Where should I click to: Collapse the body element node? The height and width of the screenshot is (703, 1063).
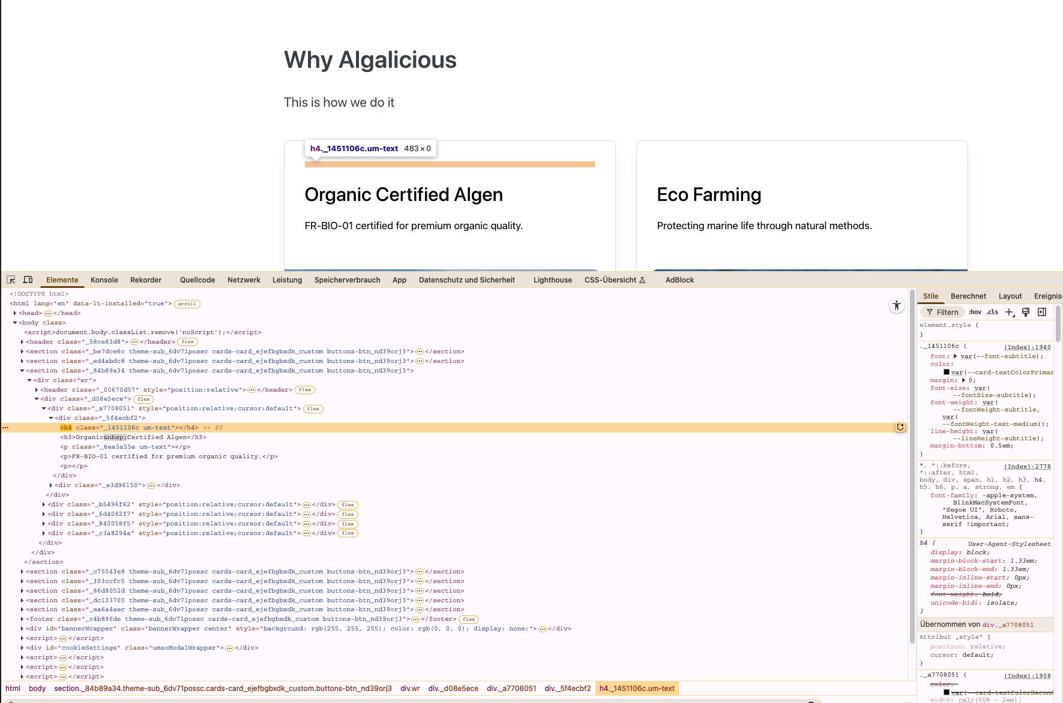(x=15, y=323)
